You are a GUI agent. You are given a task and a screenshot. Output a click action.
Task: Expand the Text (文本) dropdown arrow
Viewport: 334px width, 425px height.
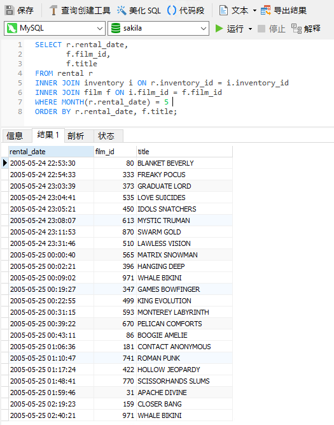(x=254, y=11)
